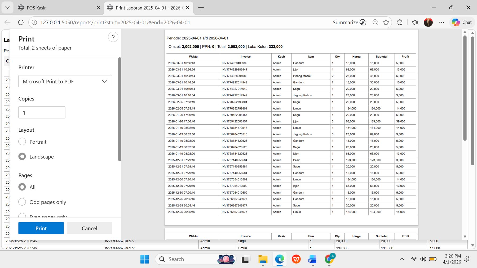Reload the page using the refresh icon
Screen dimensions: 477x268
21,22
